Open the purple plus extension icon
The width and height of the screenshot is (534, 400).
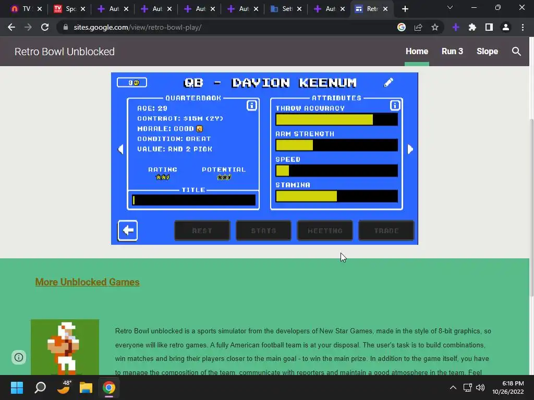click(x=456, y=27)
